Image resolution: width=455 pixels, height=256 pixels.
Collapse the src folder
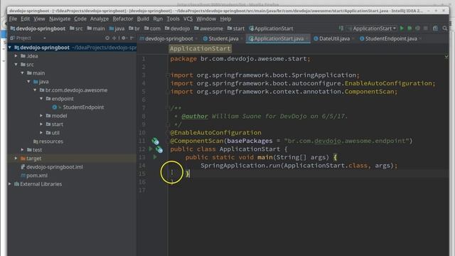pos(16,65)
